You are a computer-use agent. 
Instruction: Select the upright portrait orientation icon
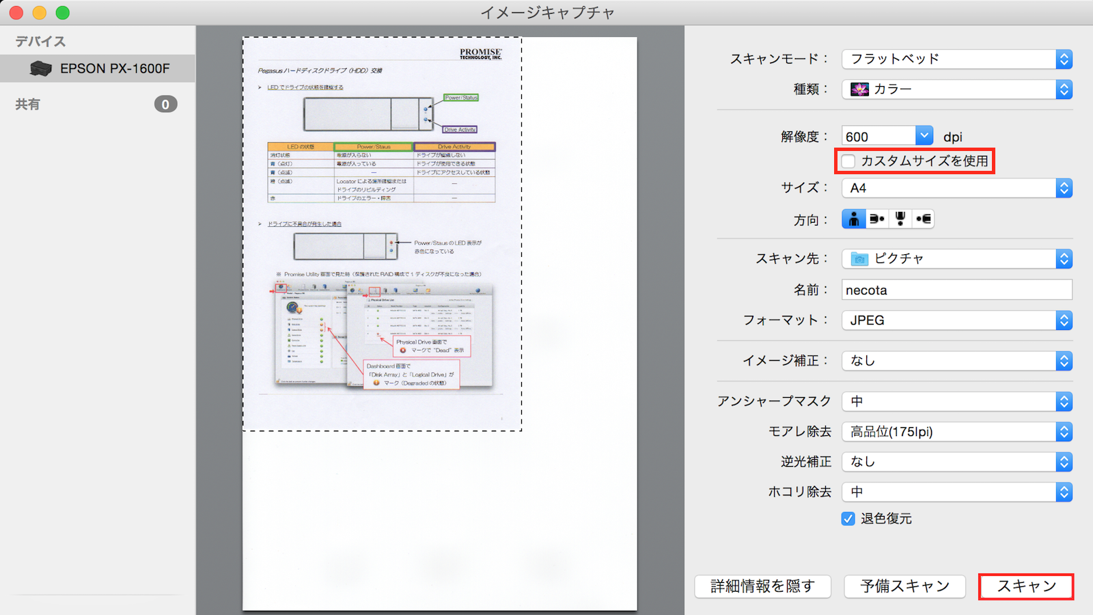(854, 219)
